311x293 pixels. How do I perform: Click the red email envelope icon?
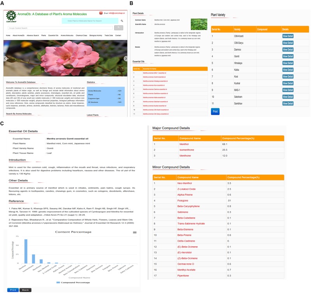tap(101, 13)
